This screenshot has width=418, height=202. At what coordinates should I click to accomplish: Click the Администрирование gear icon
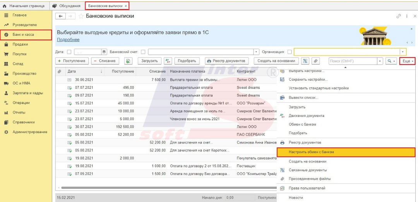tap(7, 132)
